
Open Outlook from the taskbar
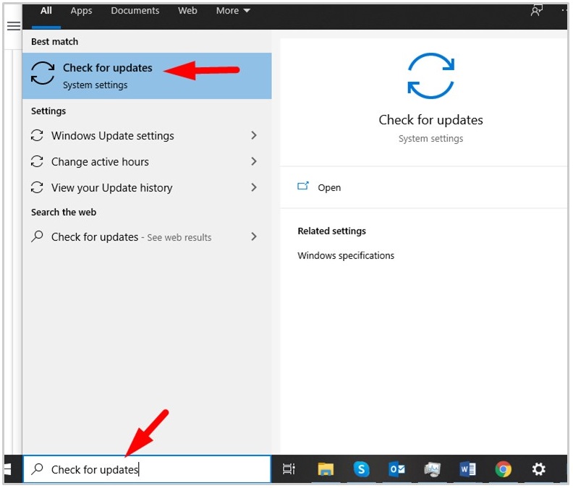[396, 469]
